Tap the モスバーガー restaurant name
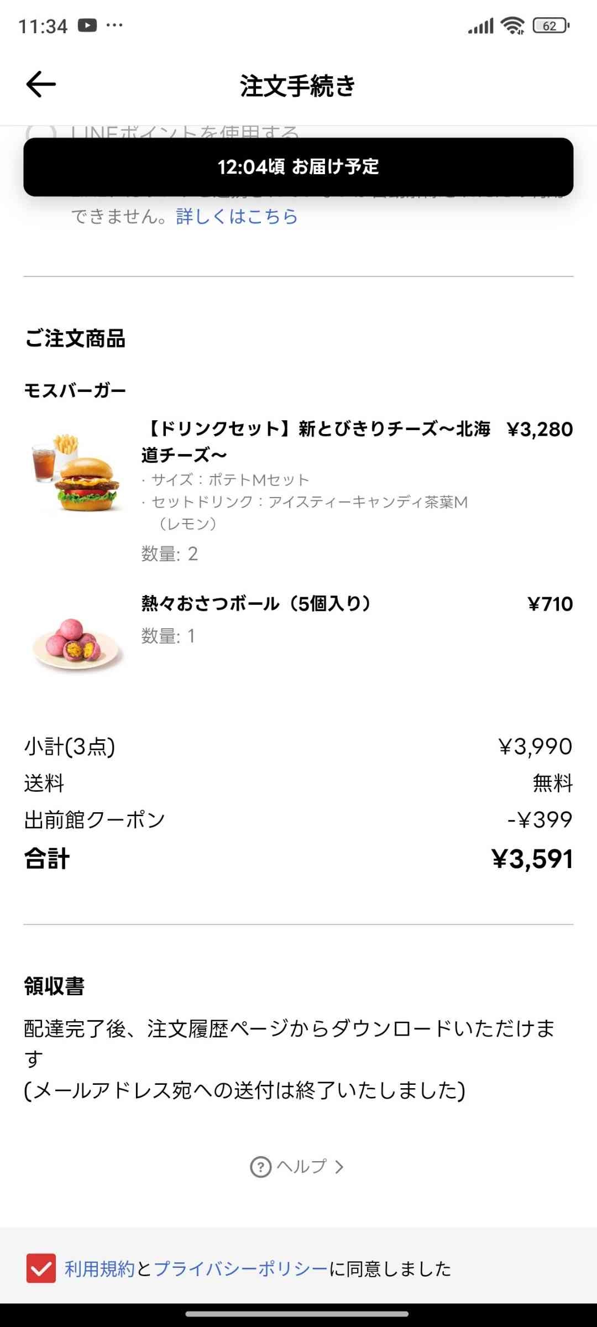This screenshot has height=1327, width=597. (x=75, y=391)
